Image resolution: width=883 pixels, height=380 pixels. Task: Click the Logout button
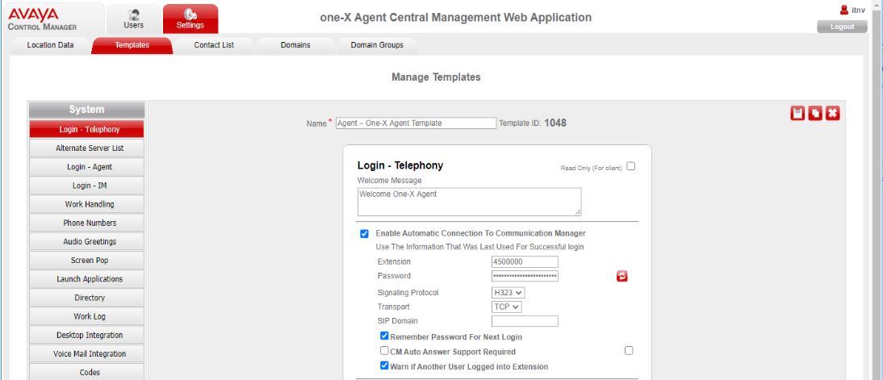coord(842,27)
